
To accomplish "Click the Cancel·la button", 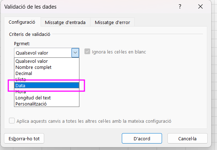I will tap(188, 139).
